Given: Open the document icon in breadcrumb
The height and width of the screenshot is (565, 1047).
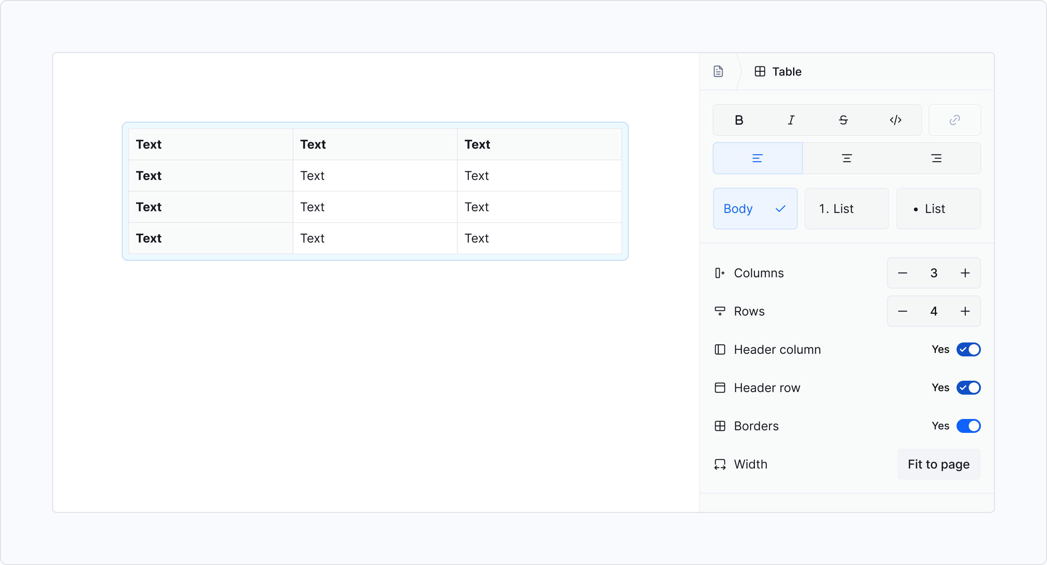Looking at the screenshot, I should 718,71.
